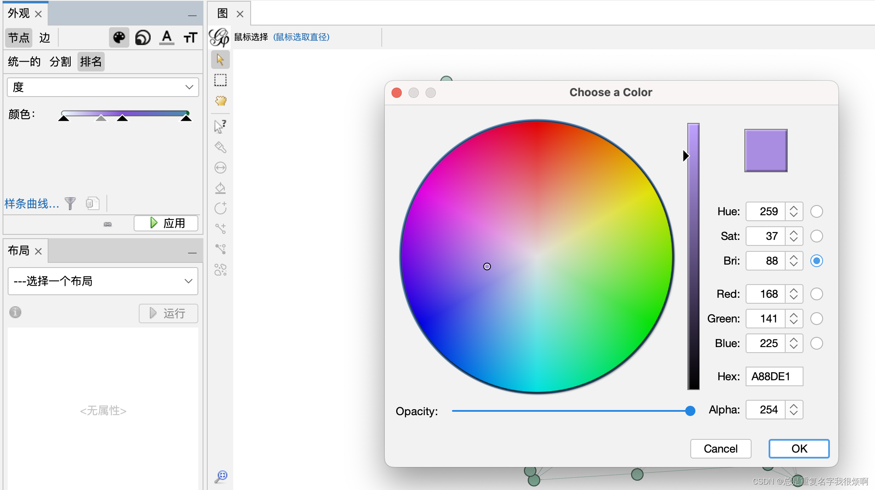This screenshot has height=490, width=875.
Task: Select the color palette icon in Appearance panel
Action: point(119,38)
